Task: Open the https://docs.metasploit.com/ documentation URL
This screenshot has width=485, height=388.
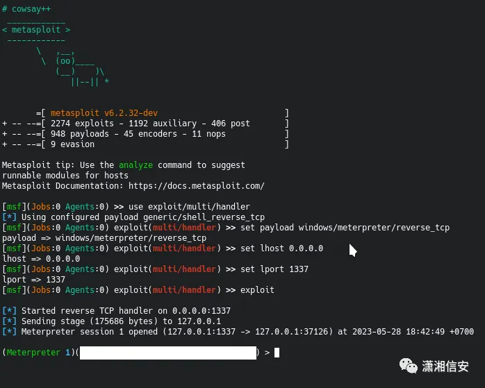Action: pyautogui.click(x=197, y=185)
